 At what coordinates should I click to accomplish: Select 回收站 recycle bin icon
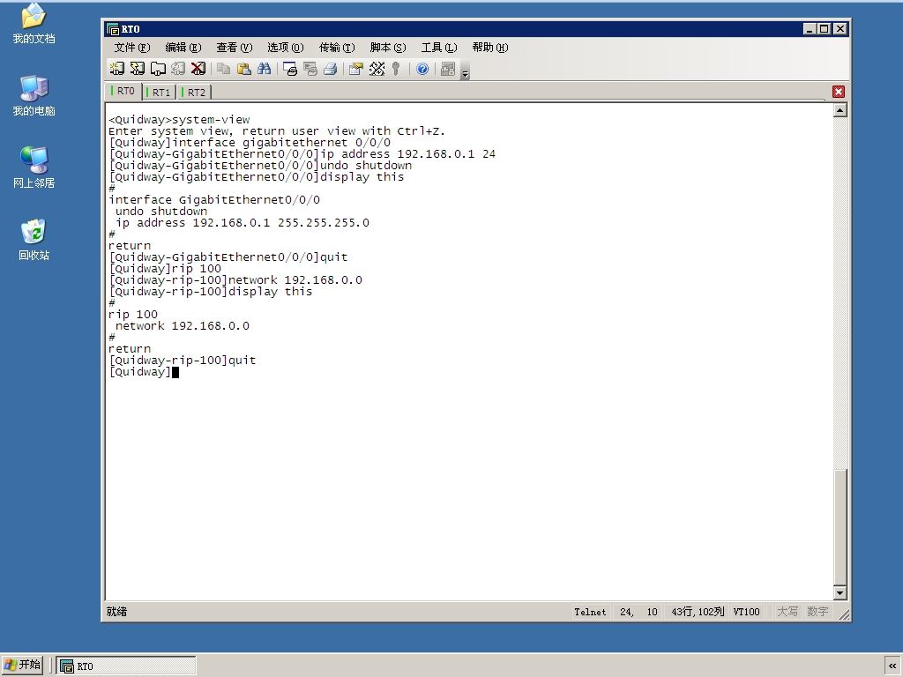click(34, 240)
